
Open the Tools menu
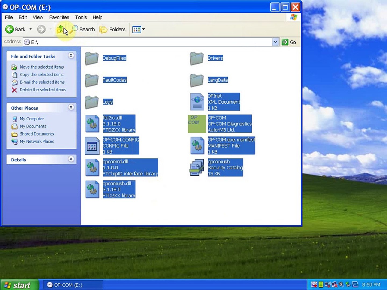tap(81, 17)
